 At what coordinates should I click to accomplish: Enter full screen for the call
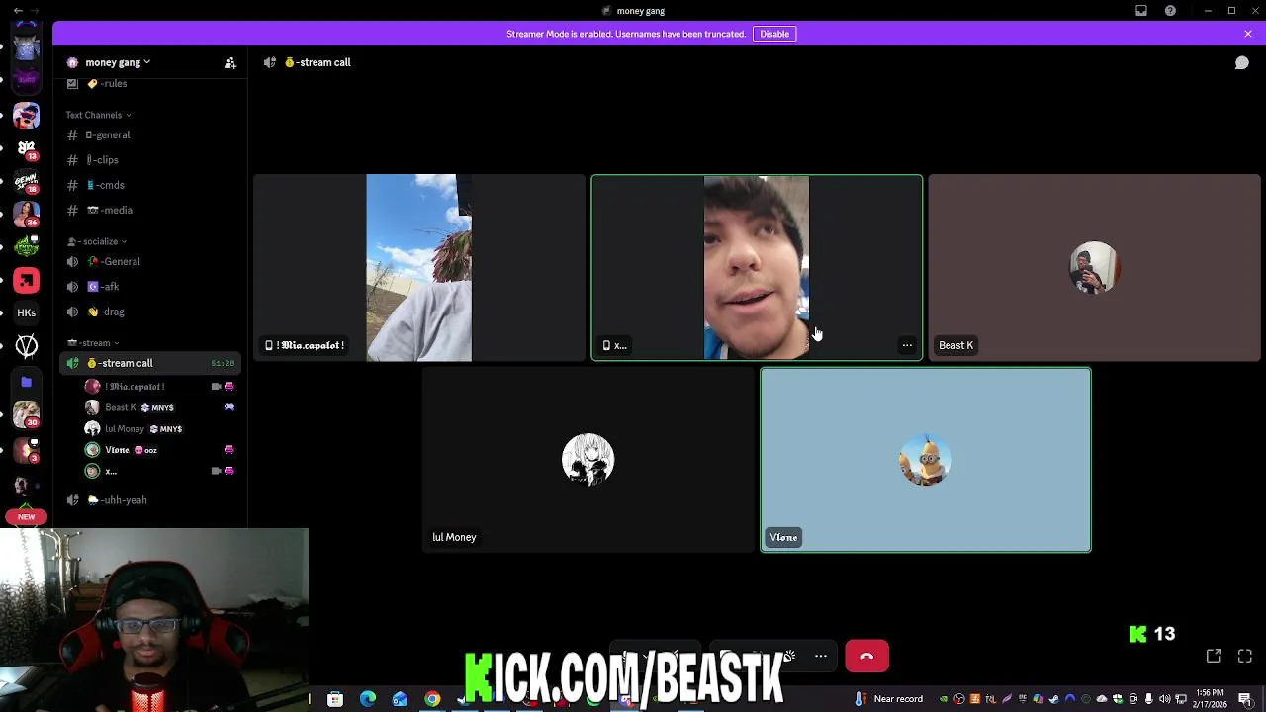(x=1245, y=656)
